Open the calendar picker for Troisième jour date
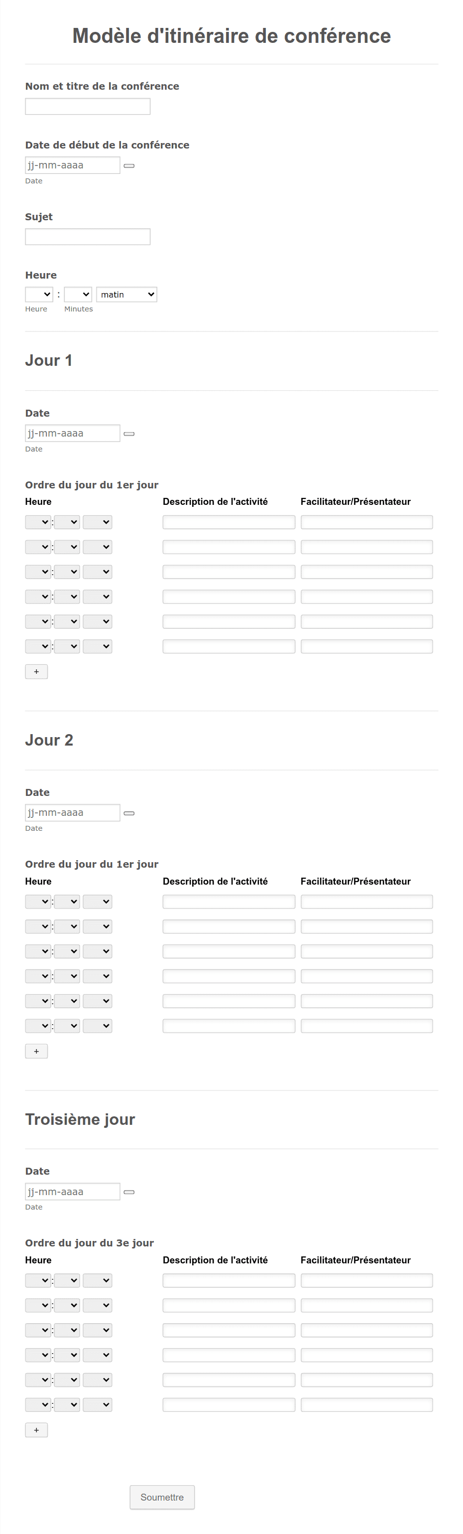This screenshot has height=1534, width=463. [x=129, y=1192]
